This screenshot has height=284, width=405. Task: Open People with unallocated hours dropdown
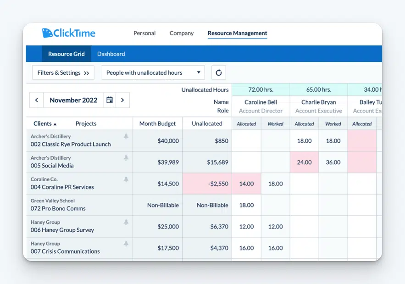coord(153,72)
